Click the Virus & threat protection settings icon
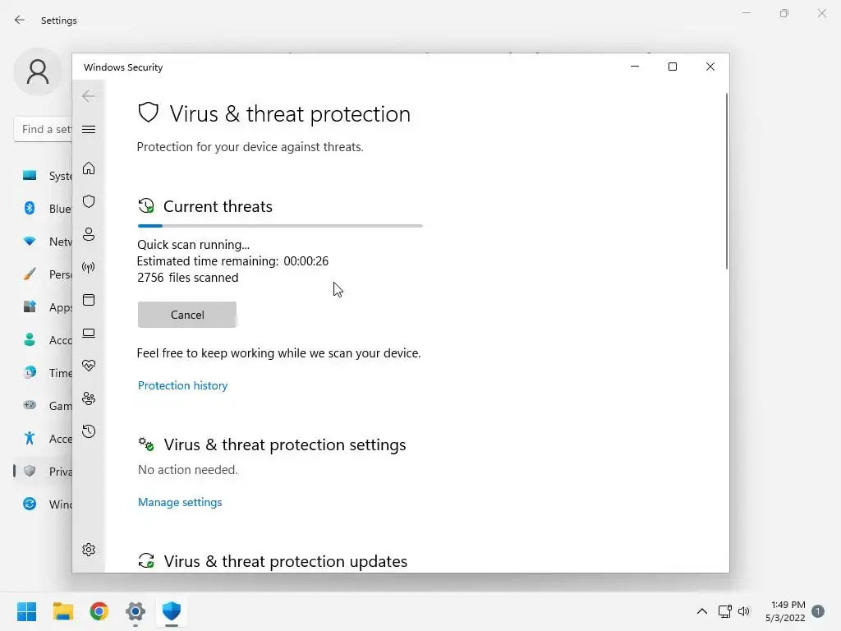This screenshot has height=631, width=841. (146, 444)
